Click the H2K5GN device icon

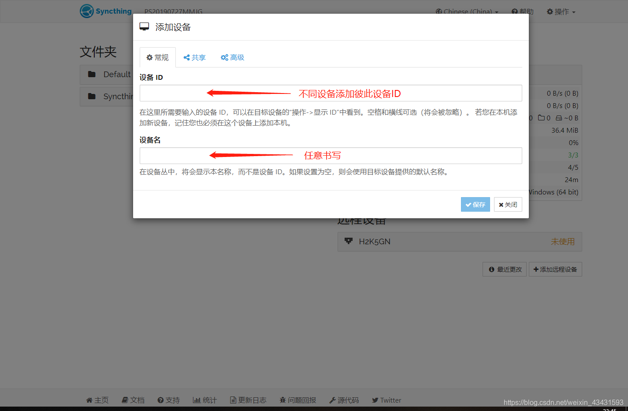click(349, 241)
